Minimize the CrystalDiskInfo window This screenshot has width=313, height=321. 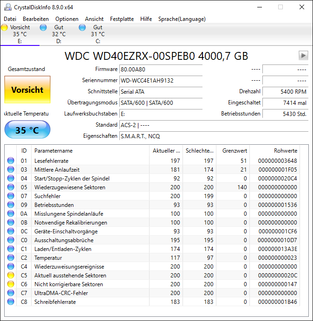pos(260,7)
